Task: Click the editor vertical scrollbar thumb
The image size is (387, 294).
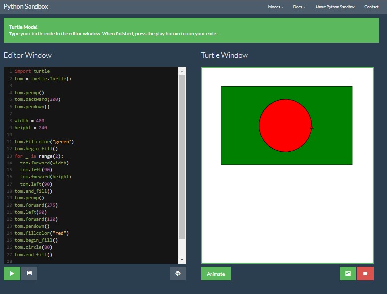Action: pyautogui.click(x=182, y=158)
